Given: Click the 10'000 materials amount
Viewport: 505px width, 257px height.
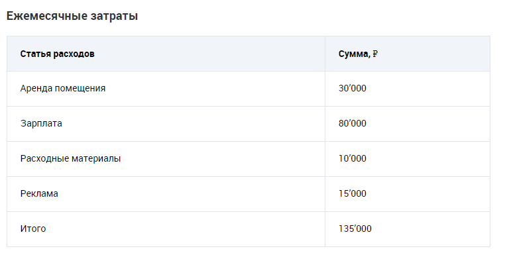Looking at the screenshot, I should 353,158.
